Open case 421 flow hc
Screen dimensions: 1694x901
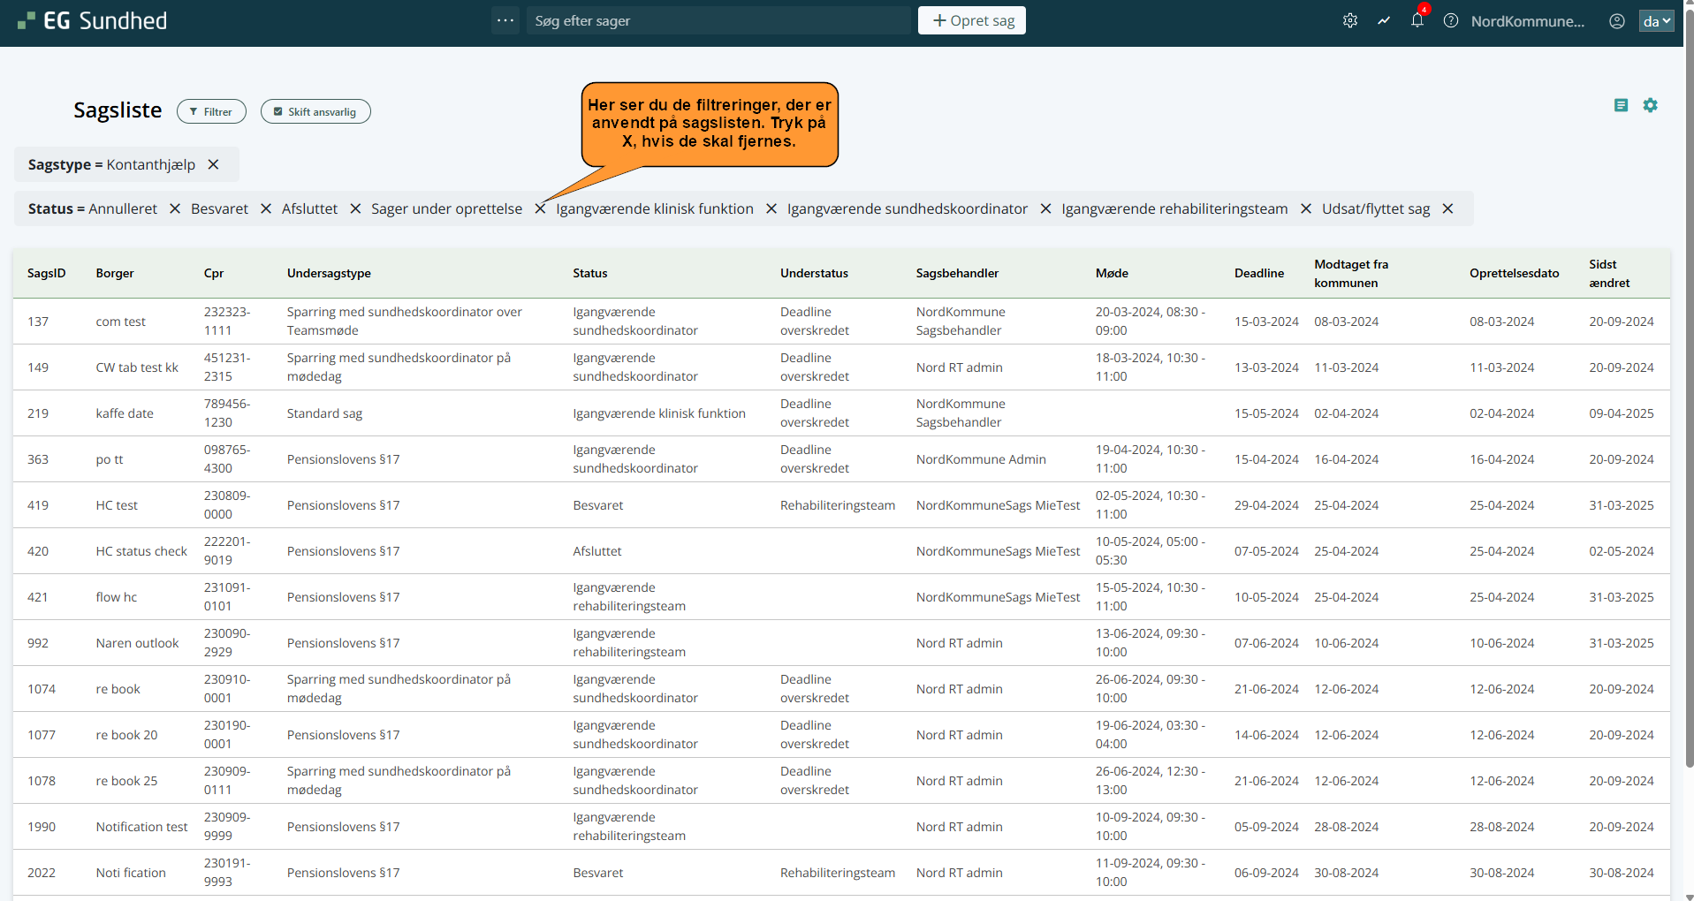[841, 597]
